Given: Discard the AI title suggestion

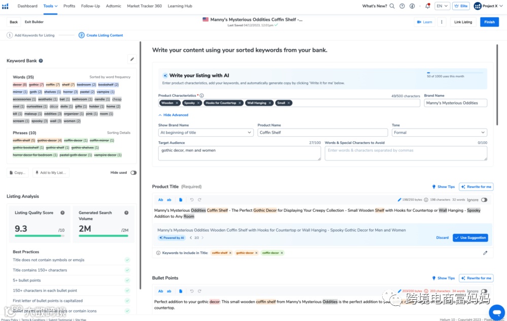Looking at the screenshot, I should 442,238.
